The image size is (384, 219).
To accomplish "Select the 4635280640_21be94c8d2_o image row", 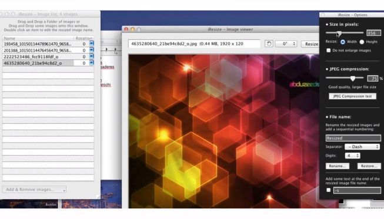I will [48, 63].
